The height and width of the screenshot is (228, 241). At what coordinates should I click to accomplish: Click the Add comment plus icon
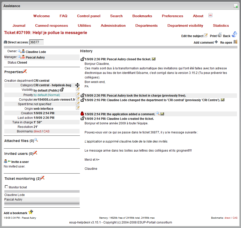[x=216, y=42]
